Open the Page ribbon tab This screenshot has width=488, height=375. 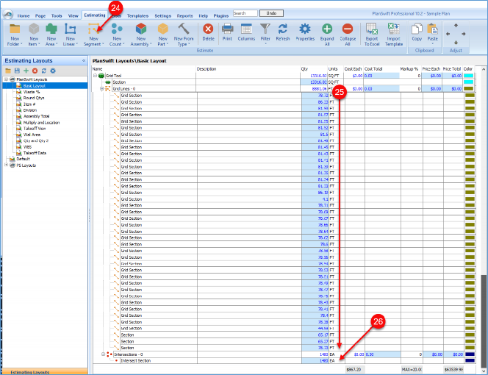(40, 15)
